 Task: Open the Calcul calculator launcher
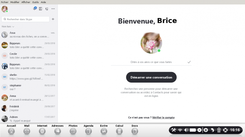[x=119, y=131]
